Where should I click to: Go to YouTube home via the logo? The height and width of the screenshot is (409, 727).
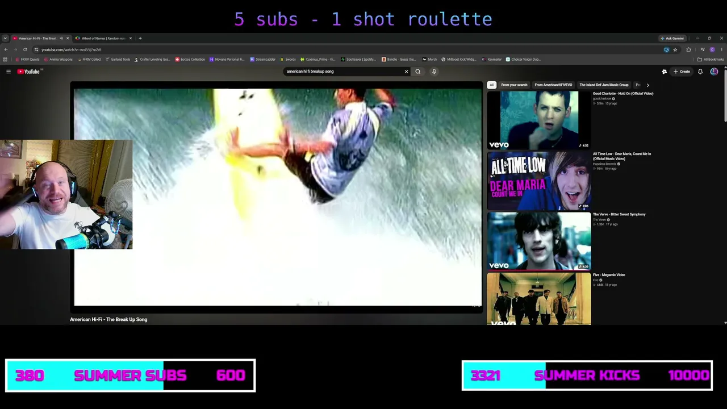pos(28,72)
